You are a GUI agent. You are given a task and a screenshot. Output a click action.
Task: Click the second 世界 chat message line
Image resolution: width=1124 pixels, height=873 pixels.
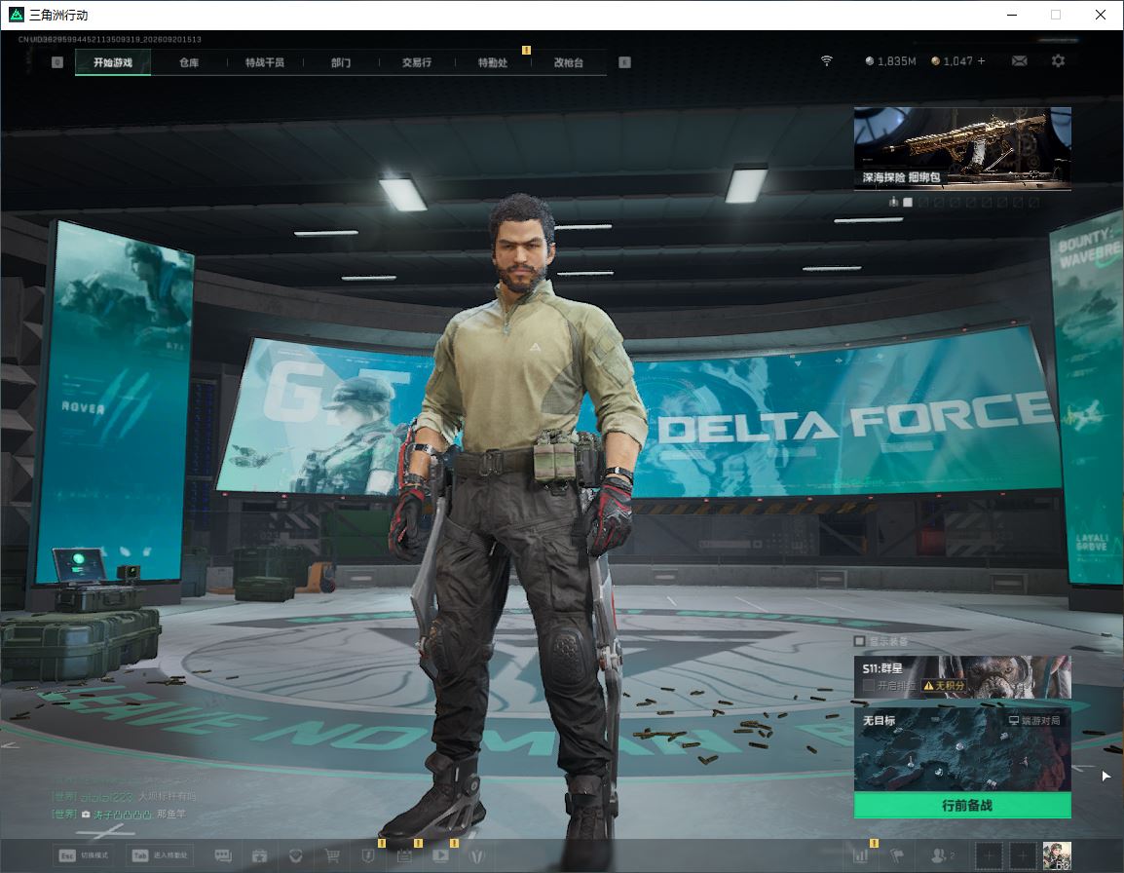tap(119, 814)
